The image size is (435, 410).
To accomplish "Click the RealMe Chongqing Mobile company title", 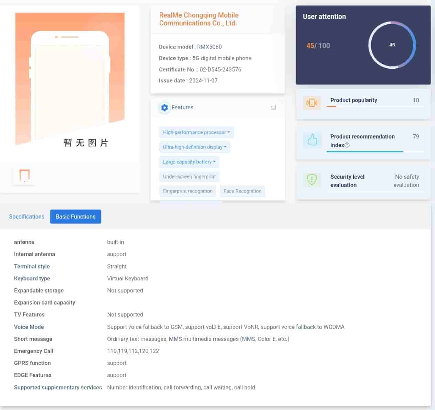I will [199, 19].
